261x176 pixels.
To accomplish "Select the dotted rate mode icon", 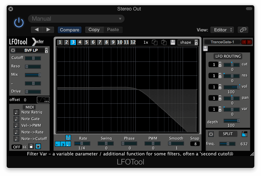I will [58, 144].
